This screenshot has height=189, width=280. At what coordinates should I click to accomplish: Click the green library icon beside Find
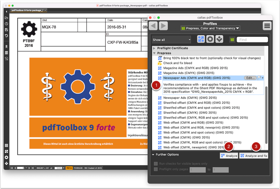(x=232, y=39)
